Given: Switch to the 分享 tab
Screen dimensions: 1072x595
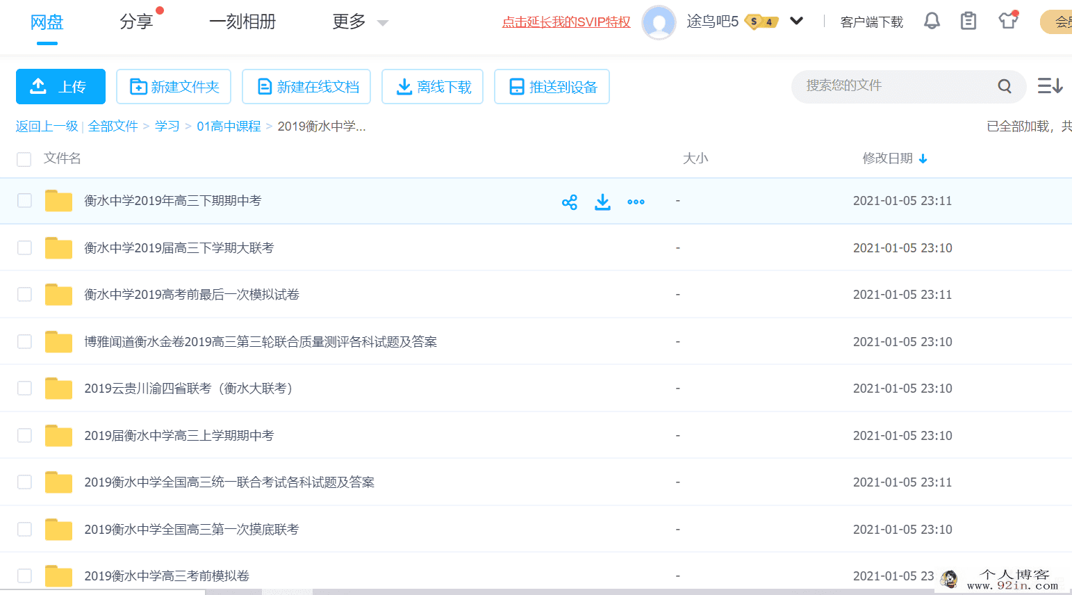Looking at the screenshot, I should click(136, 22).
